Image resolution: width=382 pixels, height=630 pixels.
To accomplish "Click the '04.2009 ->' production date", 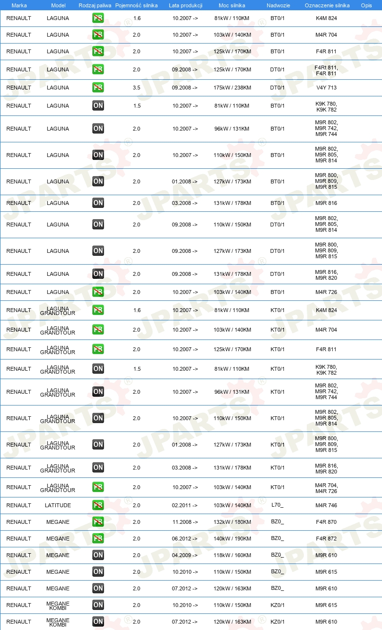I will click(185, 555).
